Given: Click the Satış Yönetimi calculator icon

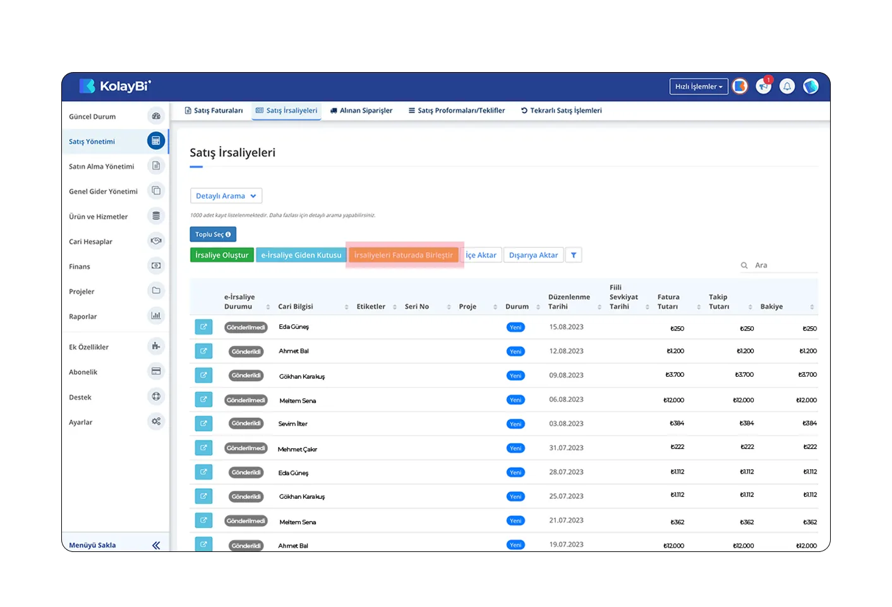Looking at the screenshot, I should click(156, 141).
